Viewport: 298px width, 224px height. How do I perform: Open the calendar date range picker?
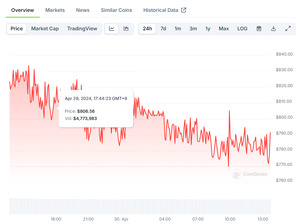pos(259,29)
